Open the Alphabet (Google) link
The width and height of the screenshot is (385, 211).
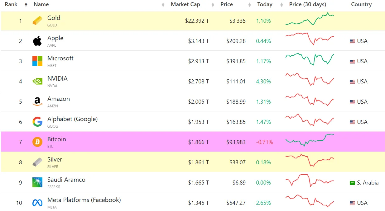72,119
